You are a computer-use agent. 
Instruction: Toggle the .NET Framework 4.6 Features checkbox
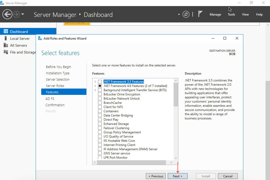click(x=100, y=86)
